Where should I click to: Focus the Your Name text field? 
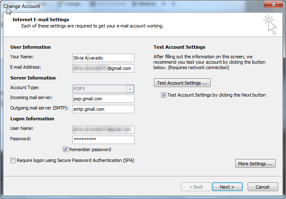[103, 58]
